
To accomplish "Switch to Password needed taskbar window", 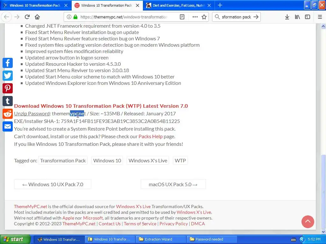I will 212,240.
